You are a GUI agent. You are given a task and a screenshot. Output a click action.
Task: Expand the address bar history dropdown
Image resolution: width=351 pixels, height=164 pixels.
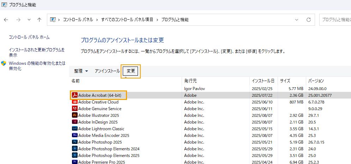click(x=297, y=20)
